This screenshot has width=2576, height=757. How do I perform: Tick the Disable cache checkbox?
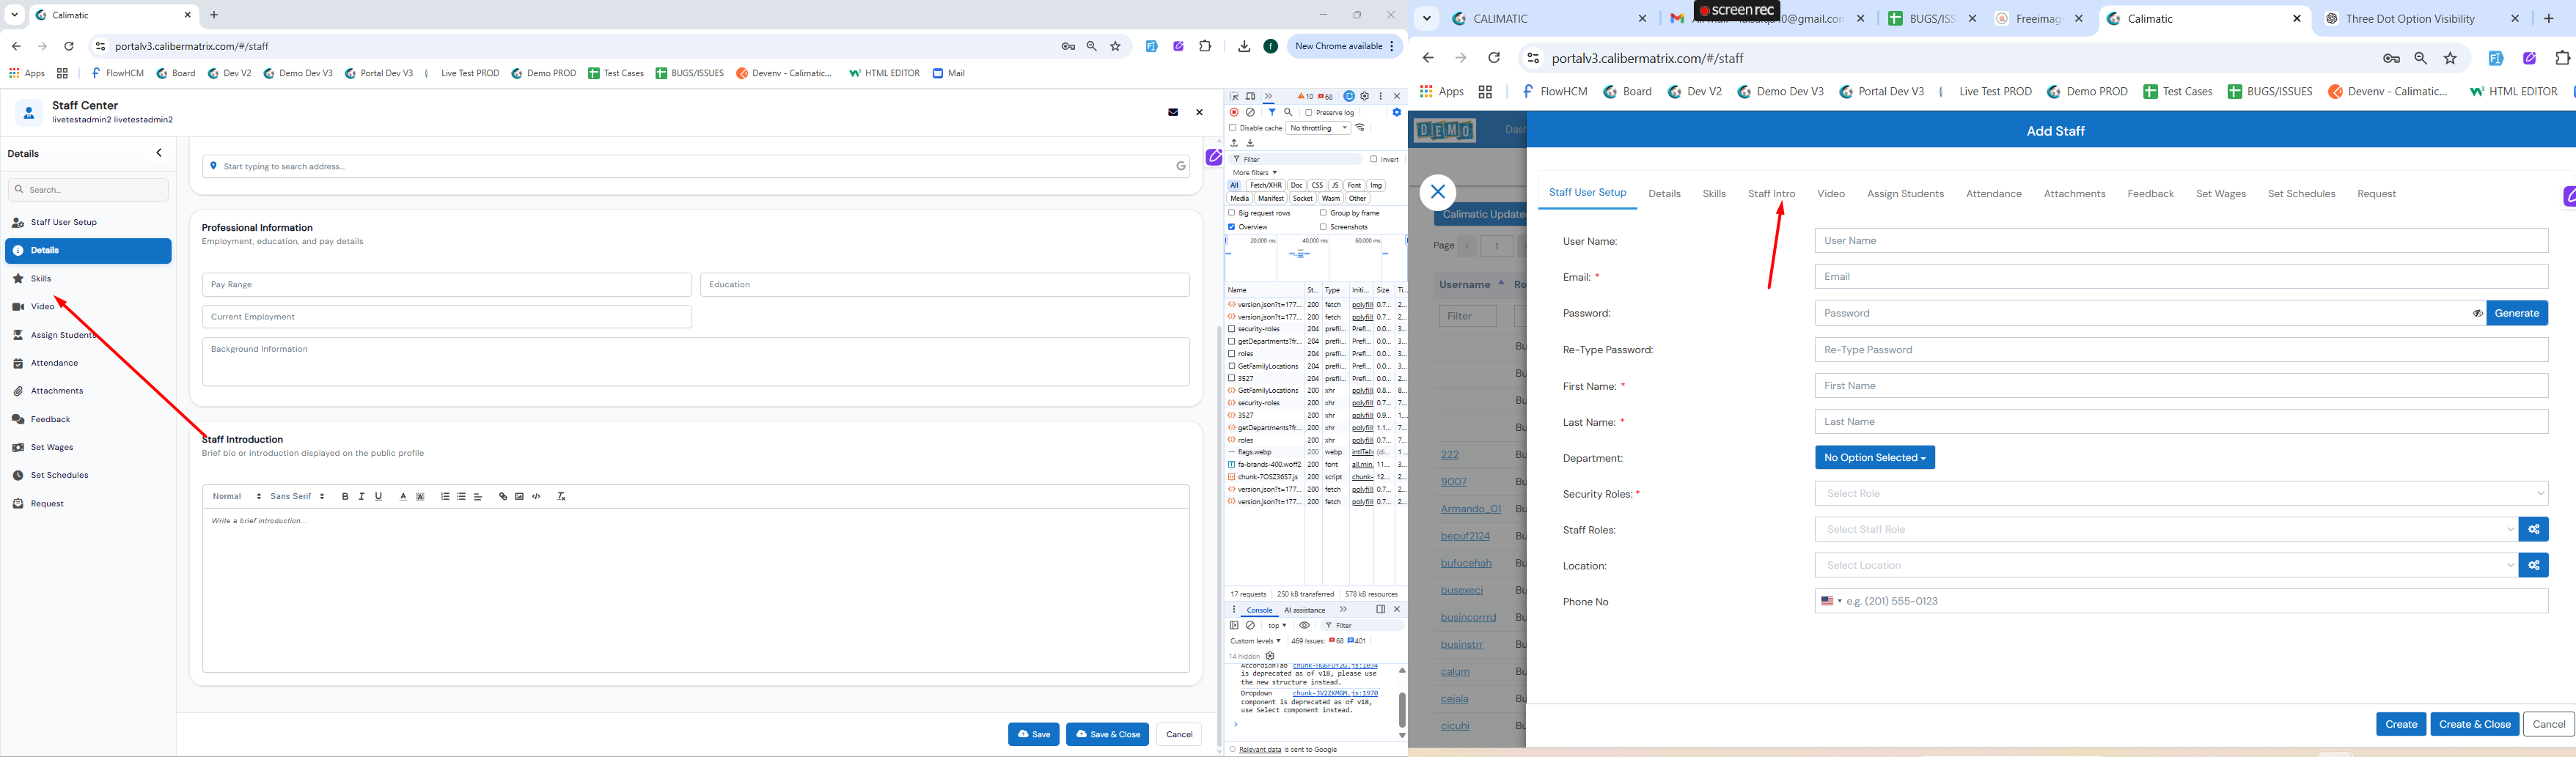point(1233,128)
